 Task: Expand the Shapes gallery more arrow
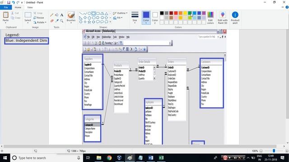click(110, 22)
